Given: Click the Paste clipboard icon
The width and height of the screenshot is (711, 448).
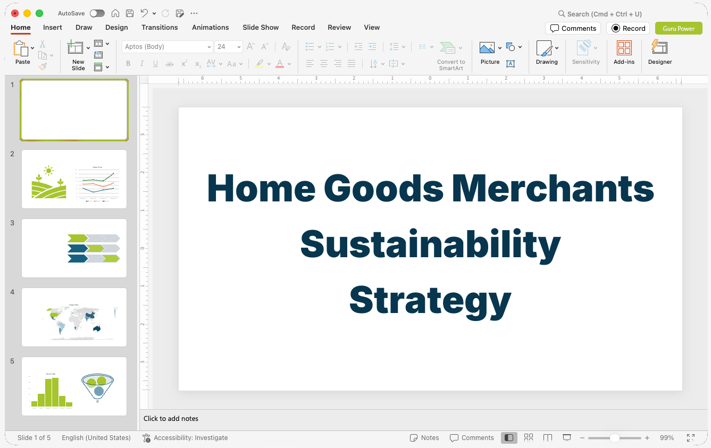Looking at the screenshot, I should click(x=21, y=49).
